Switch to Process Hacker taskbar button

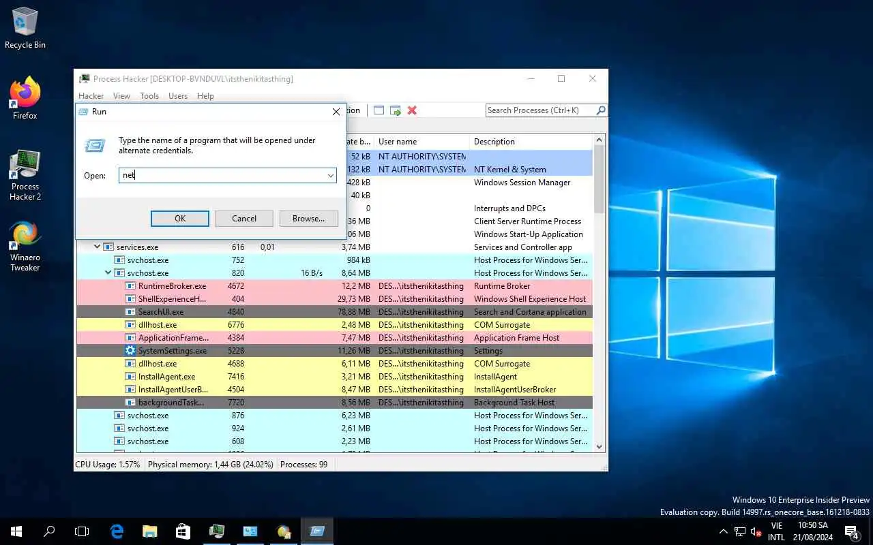217,531
